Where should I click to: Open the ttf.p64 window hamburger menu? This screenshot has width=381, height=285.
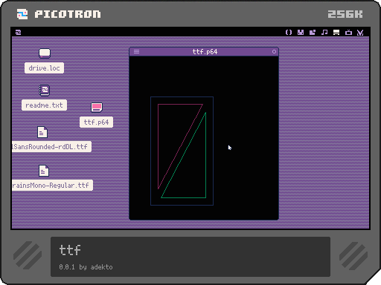click(136, 52)
